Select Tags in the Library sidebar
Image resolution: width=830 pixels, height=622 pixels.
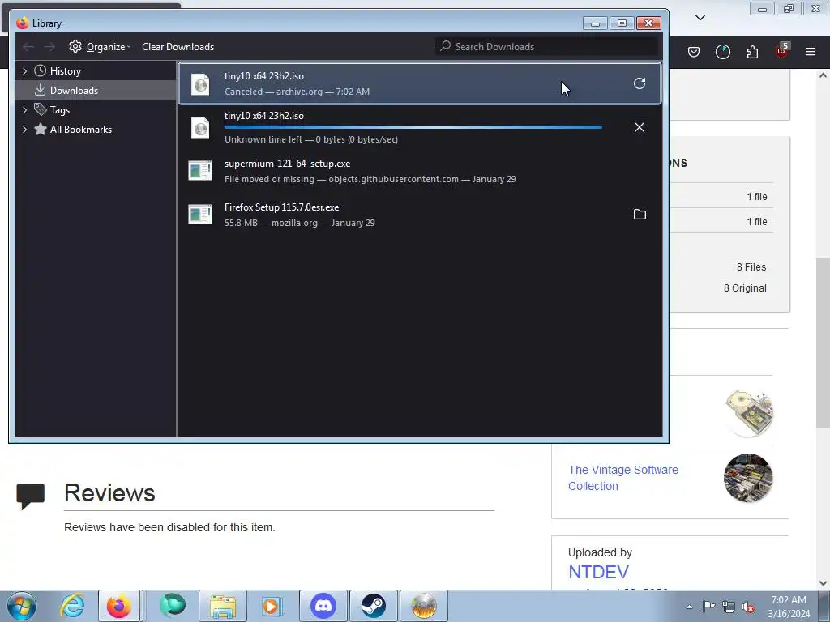click(59, 110)
